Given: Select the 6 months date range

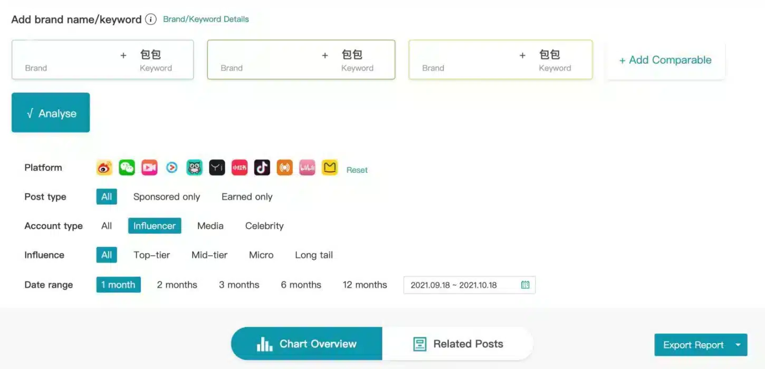Looking at the screenshot, I should click(301, 285).
